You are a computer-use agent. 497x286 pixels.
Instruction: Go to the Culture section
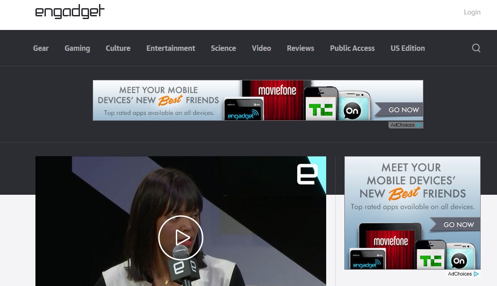click(x=118, y=48)
